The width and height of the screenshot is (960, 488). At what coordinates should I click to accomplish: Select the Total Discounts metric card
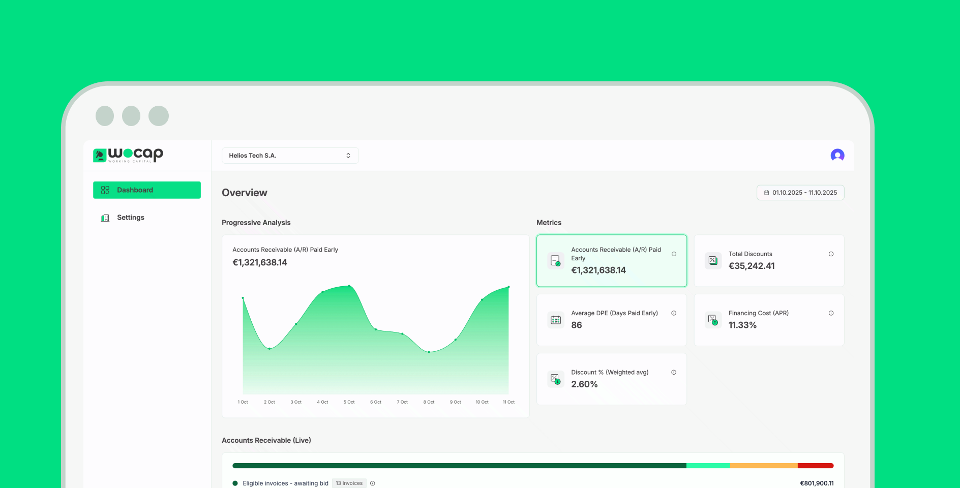(x=768, y=261)
